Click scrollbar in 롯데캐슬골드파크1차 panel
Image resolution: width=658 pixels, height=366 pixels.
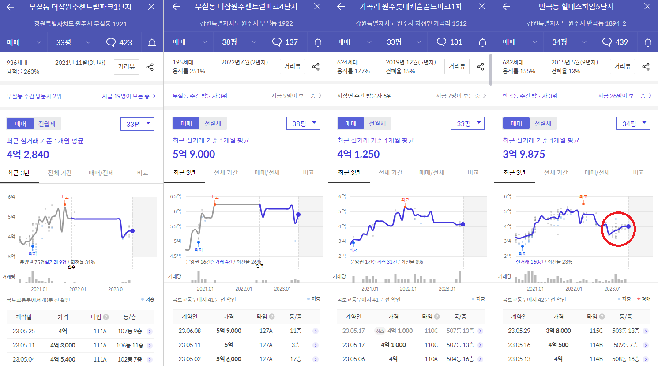click(x=491, y=70)
